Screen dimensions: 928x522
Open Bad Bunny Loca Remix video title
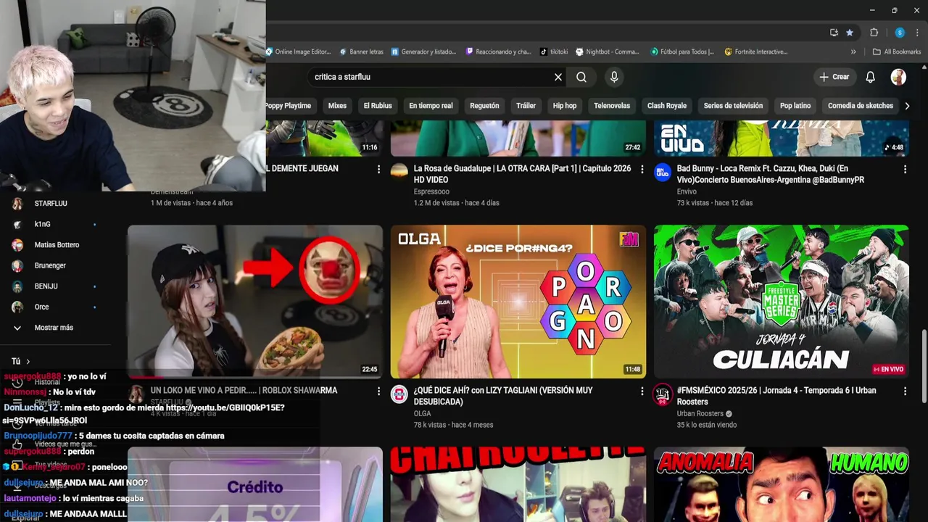click(x=771, y=174)
